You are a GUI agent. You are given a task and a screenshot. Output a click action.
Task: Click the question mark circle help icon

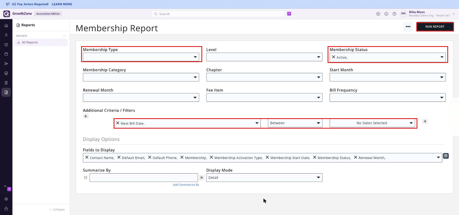(x=394, y=14)
